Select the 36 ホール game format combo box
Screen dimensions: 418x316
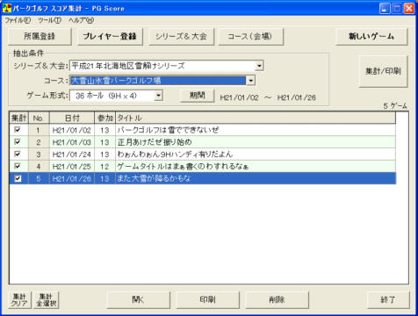click(116, 96)
